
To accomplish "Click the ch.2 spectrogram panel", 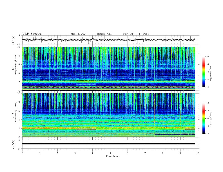I will pyautogui.click(x=109, y=115).
